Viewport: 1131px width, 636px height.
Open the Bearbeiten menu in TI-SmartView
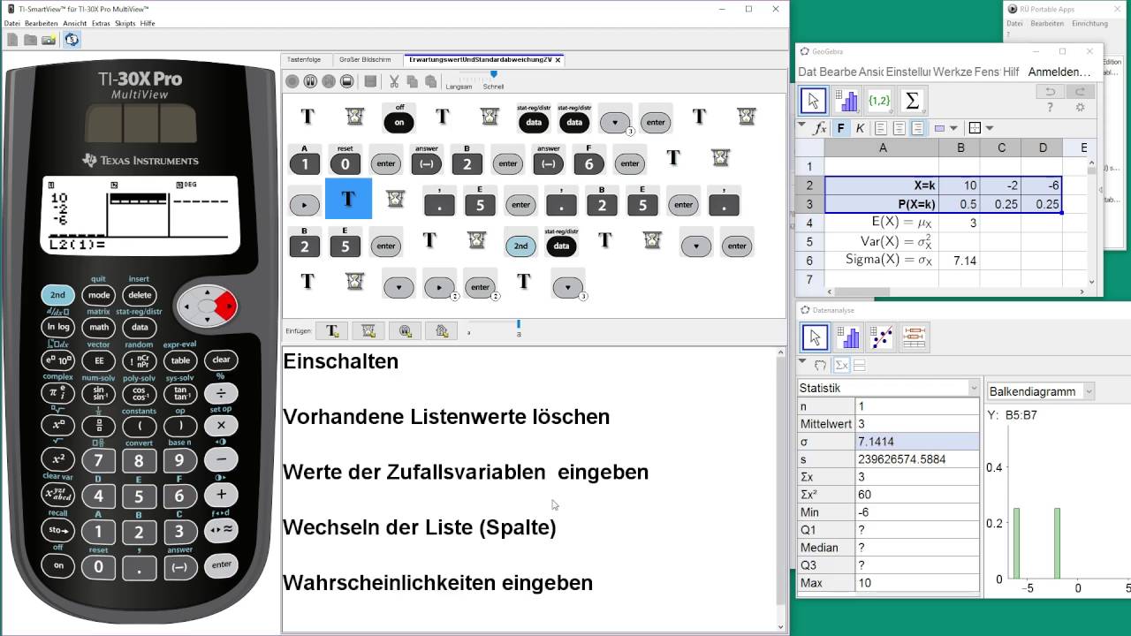pos(42,23)
